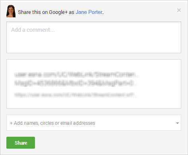Click the small photo of the woman

click(11, 11)
